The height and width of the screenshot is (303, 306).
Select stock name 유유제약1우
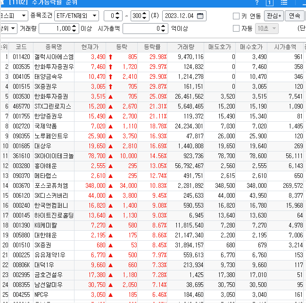coord(50,255)
